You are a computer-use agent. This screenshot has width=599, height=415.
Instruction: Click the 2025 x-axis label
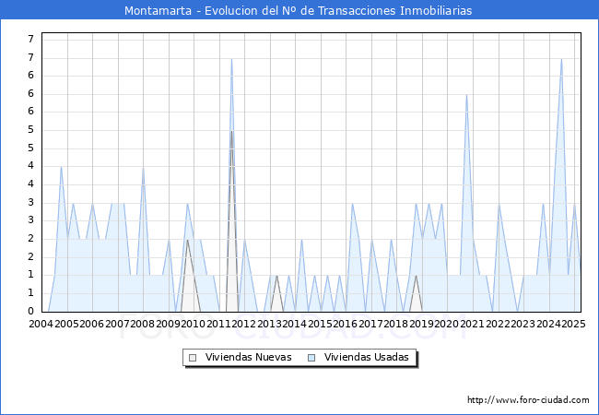574,324
